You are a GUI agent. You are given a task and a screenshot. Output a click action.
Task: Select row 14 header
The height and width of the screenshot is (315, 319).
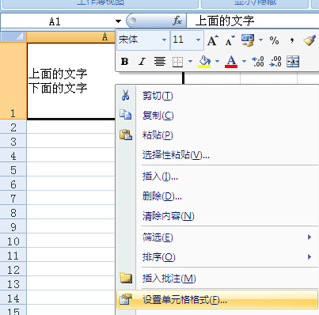pos(13,298)
